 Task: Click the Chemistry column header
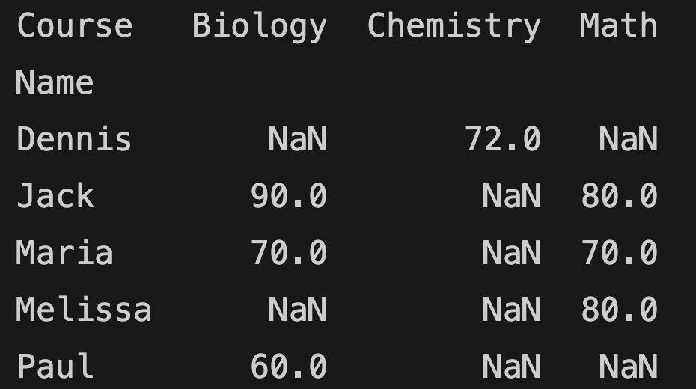click(x=454, y=26)
